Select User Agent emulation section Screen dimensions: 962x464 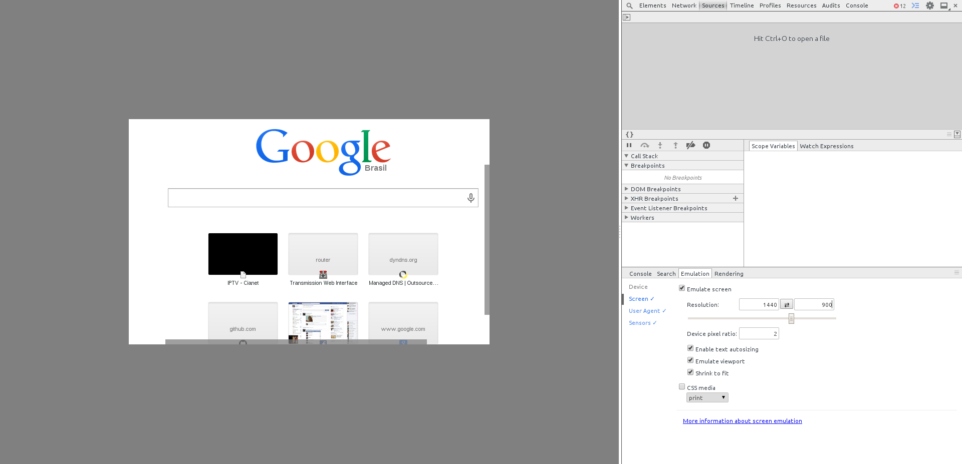click(x=647, y=311)
